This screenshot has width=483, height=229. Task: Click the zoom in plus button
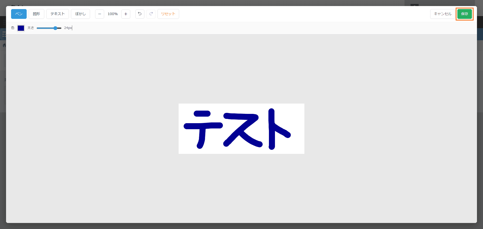tap(126, 14)
